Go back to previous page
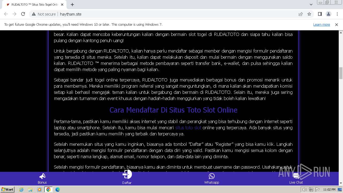 pos(6,14)
